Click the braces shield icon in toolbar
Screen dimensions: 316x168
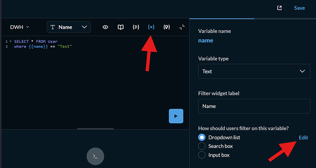[x=167, y=27]
